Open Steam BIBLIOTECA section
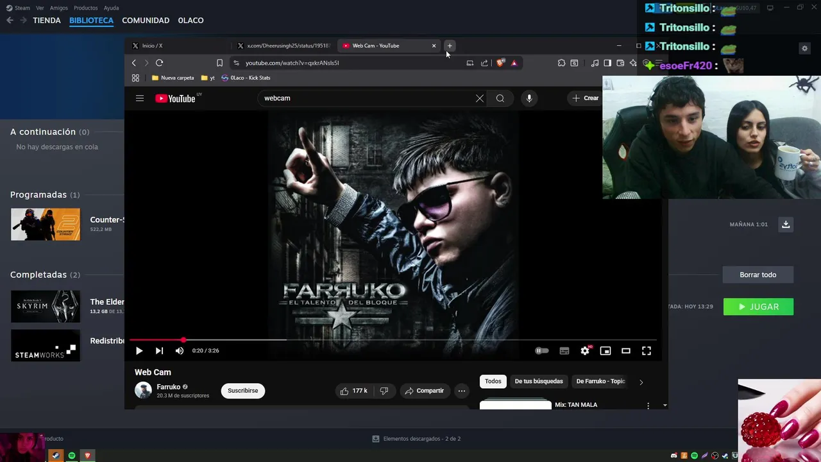 coord(91,21)
